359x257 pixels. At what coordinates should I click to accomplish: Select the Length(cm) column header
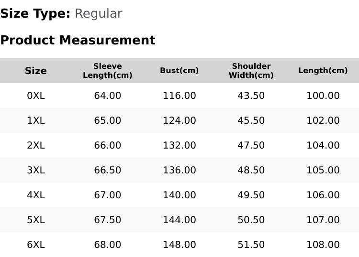(323, 71)
